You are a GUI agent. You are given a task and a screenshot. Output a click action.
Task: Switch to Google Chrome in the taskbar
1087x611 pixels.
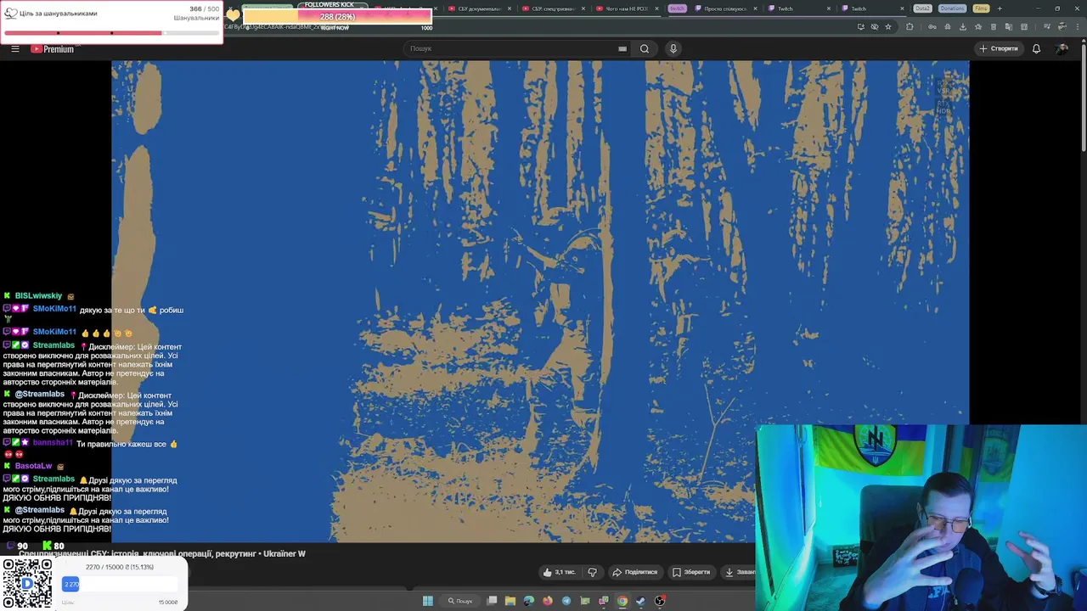tap(622, 601)
